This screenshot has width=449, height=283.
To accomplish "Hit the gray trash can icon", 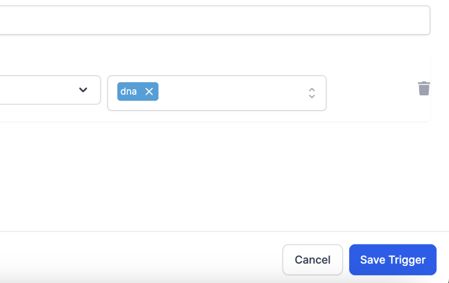I will [424, 89].
